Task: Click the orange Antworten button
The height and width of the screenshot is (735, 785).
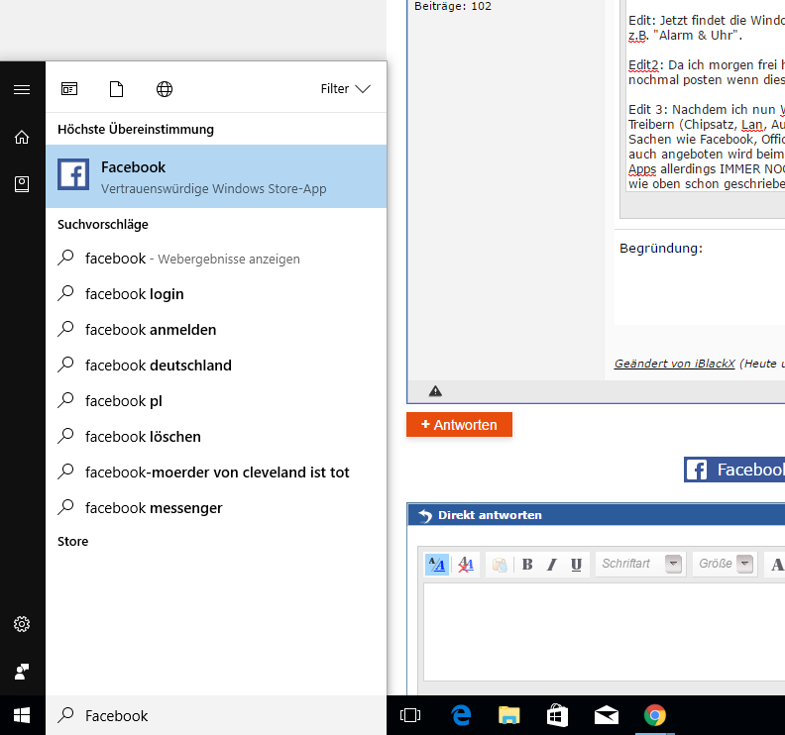Action: (459, 424)
